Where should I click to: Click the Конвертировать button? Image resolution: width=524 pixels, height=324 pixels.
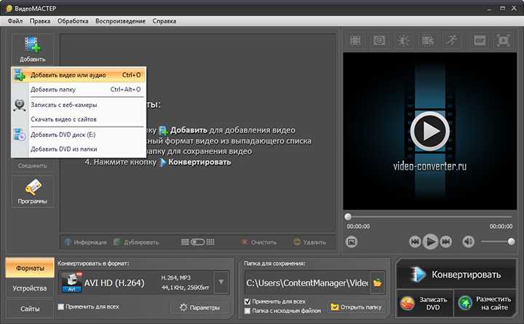(x=456, y=274)
